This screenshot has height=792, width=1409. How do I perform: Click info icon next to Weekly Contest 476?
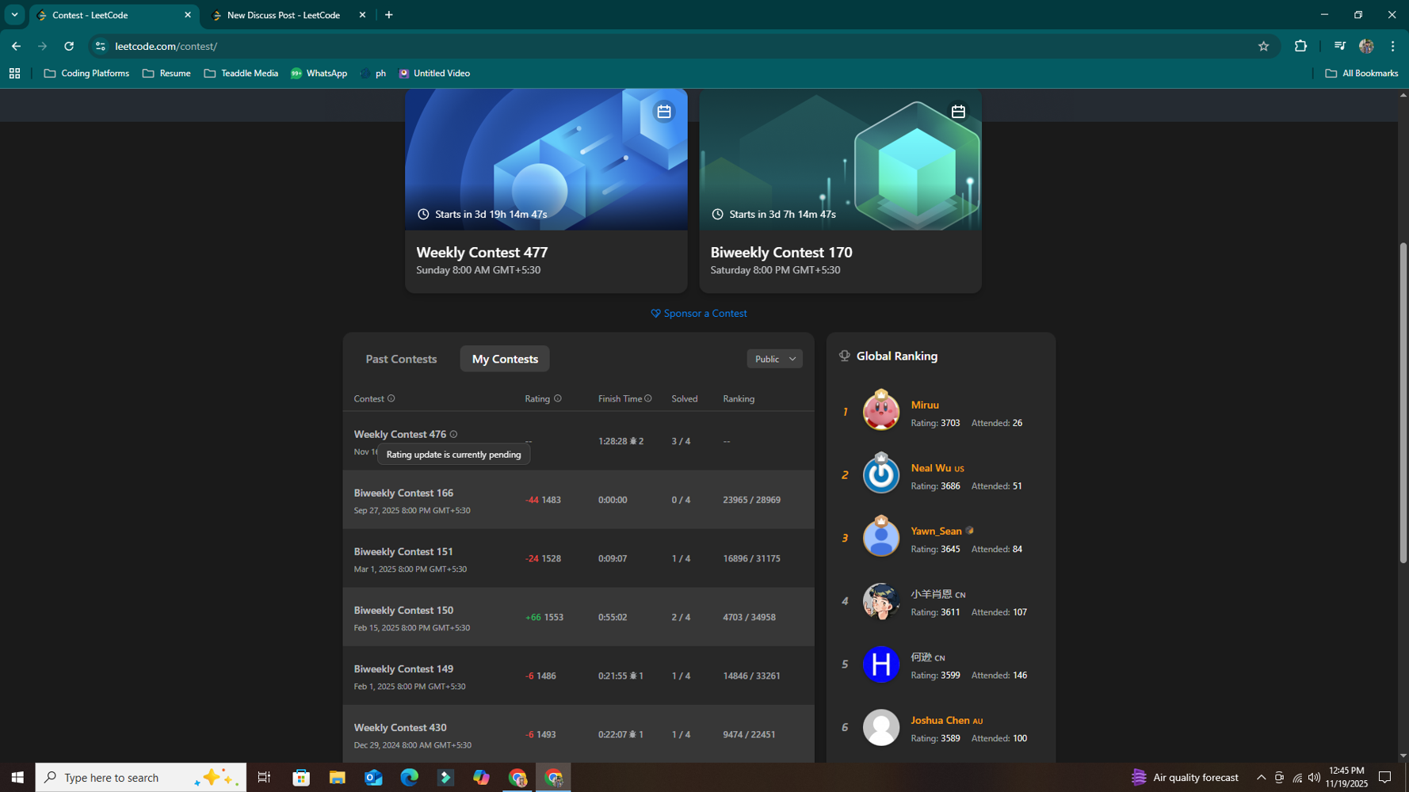(453, 434)
